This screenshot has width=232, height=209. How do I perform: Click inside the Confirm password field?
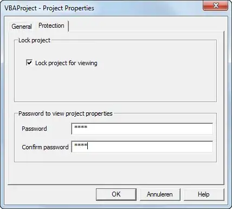point(142,147)
